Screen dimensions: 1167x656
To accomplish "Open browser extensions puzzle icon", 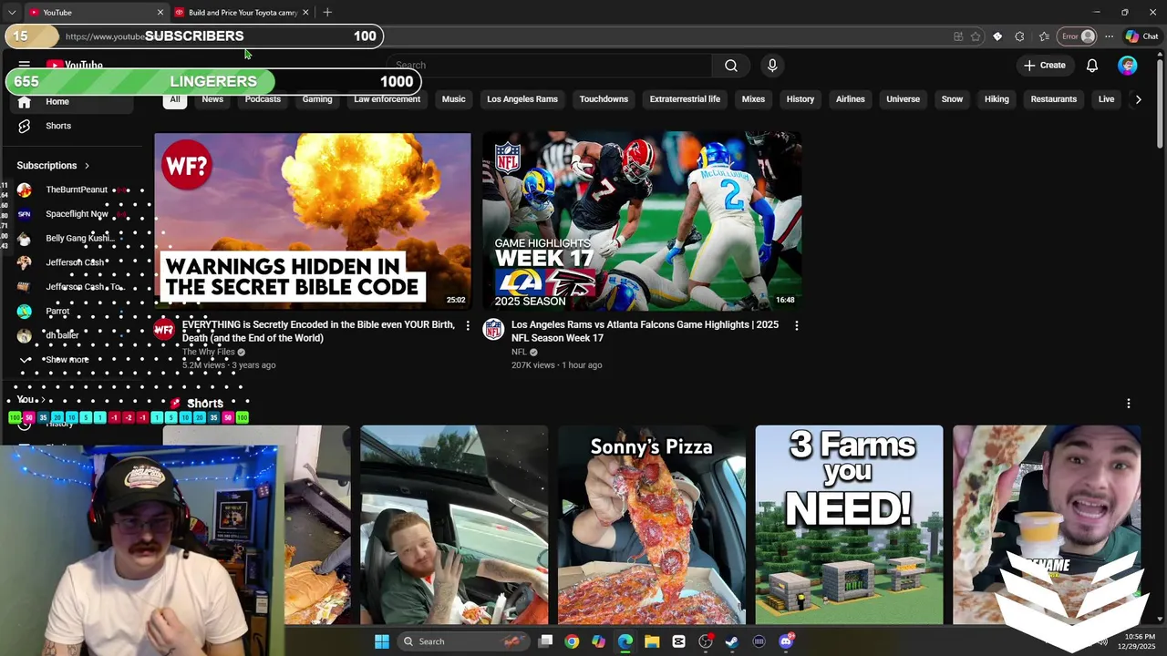I will click(x=1019, y=36).
